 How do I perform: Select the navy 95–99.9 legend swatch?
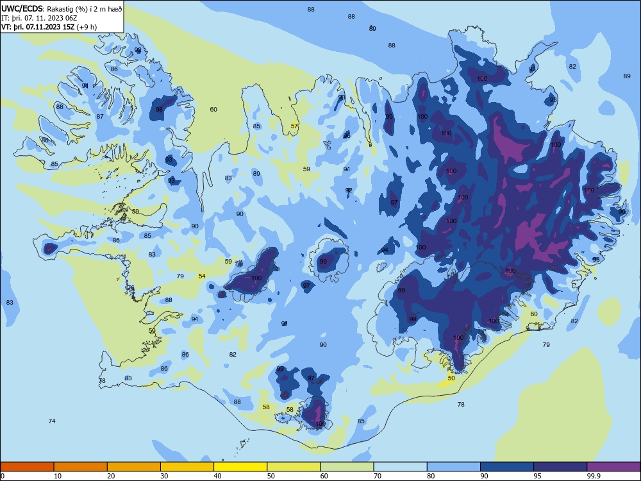[560, 467]
